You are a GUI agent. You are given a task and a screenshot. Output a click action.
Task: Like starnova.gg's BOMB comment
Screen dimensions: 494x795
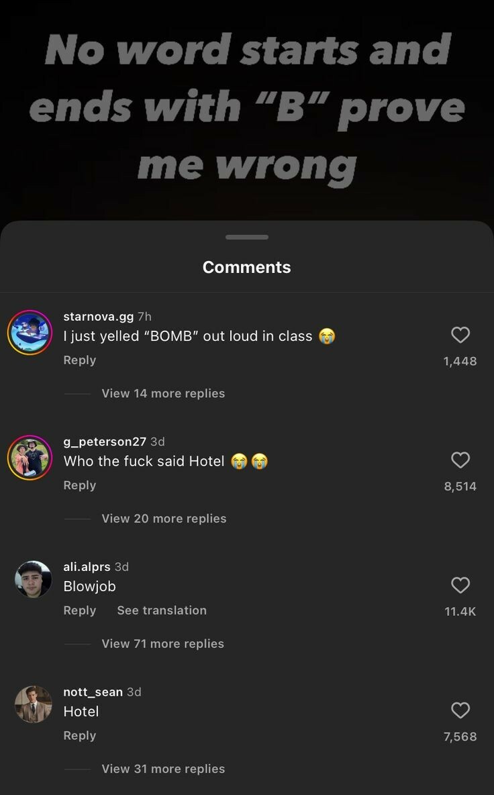coord(460,335)
